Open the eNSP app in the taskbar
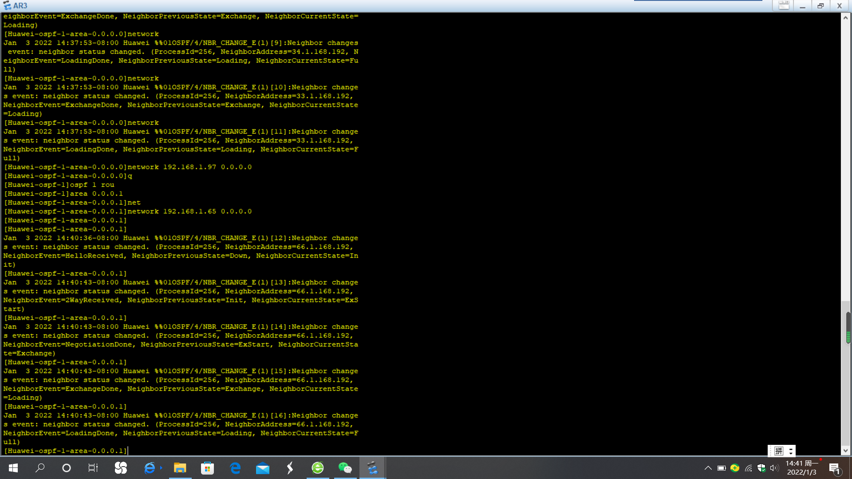Viewport: 852px width, 479px height. pyautogui.click(x=372, y=468)
